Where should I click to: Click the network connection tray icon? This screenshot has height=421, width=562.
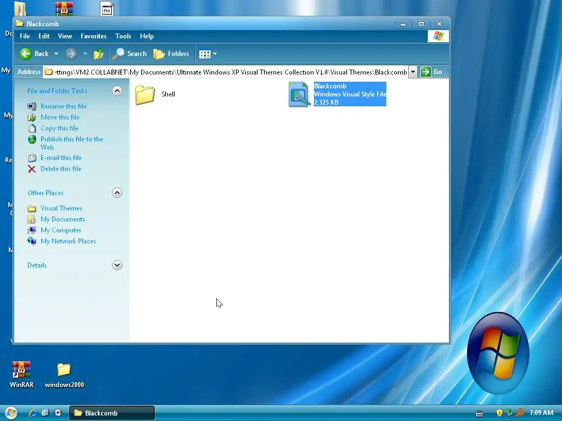click(x=509, y=413)
